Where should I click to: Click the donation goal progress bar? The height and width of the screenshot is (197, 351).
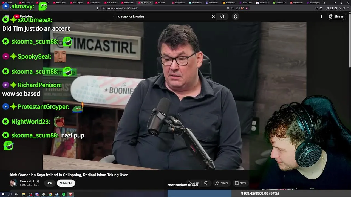(x=259, y=193)
